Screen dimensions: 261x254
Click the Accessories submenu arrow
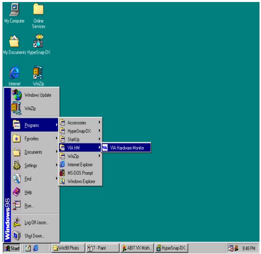(x=99, y=122)
